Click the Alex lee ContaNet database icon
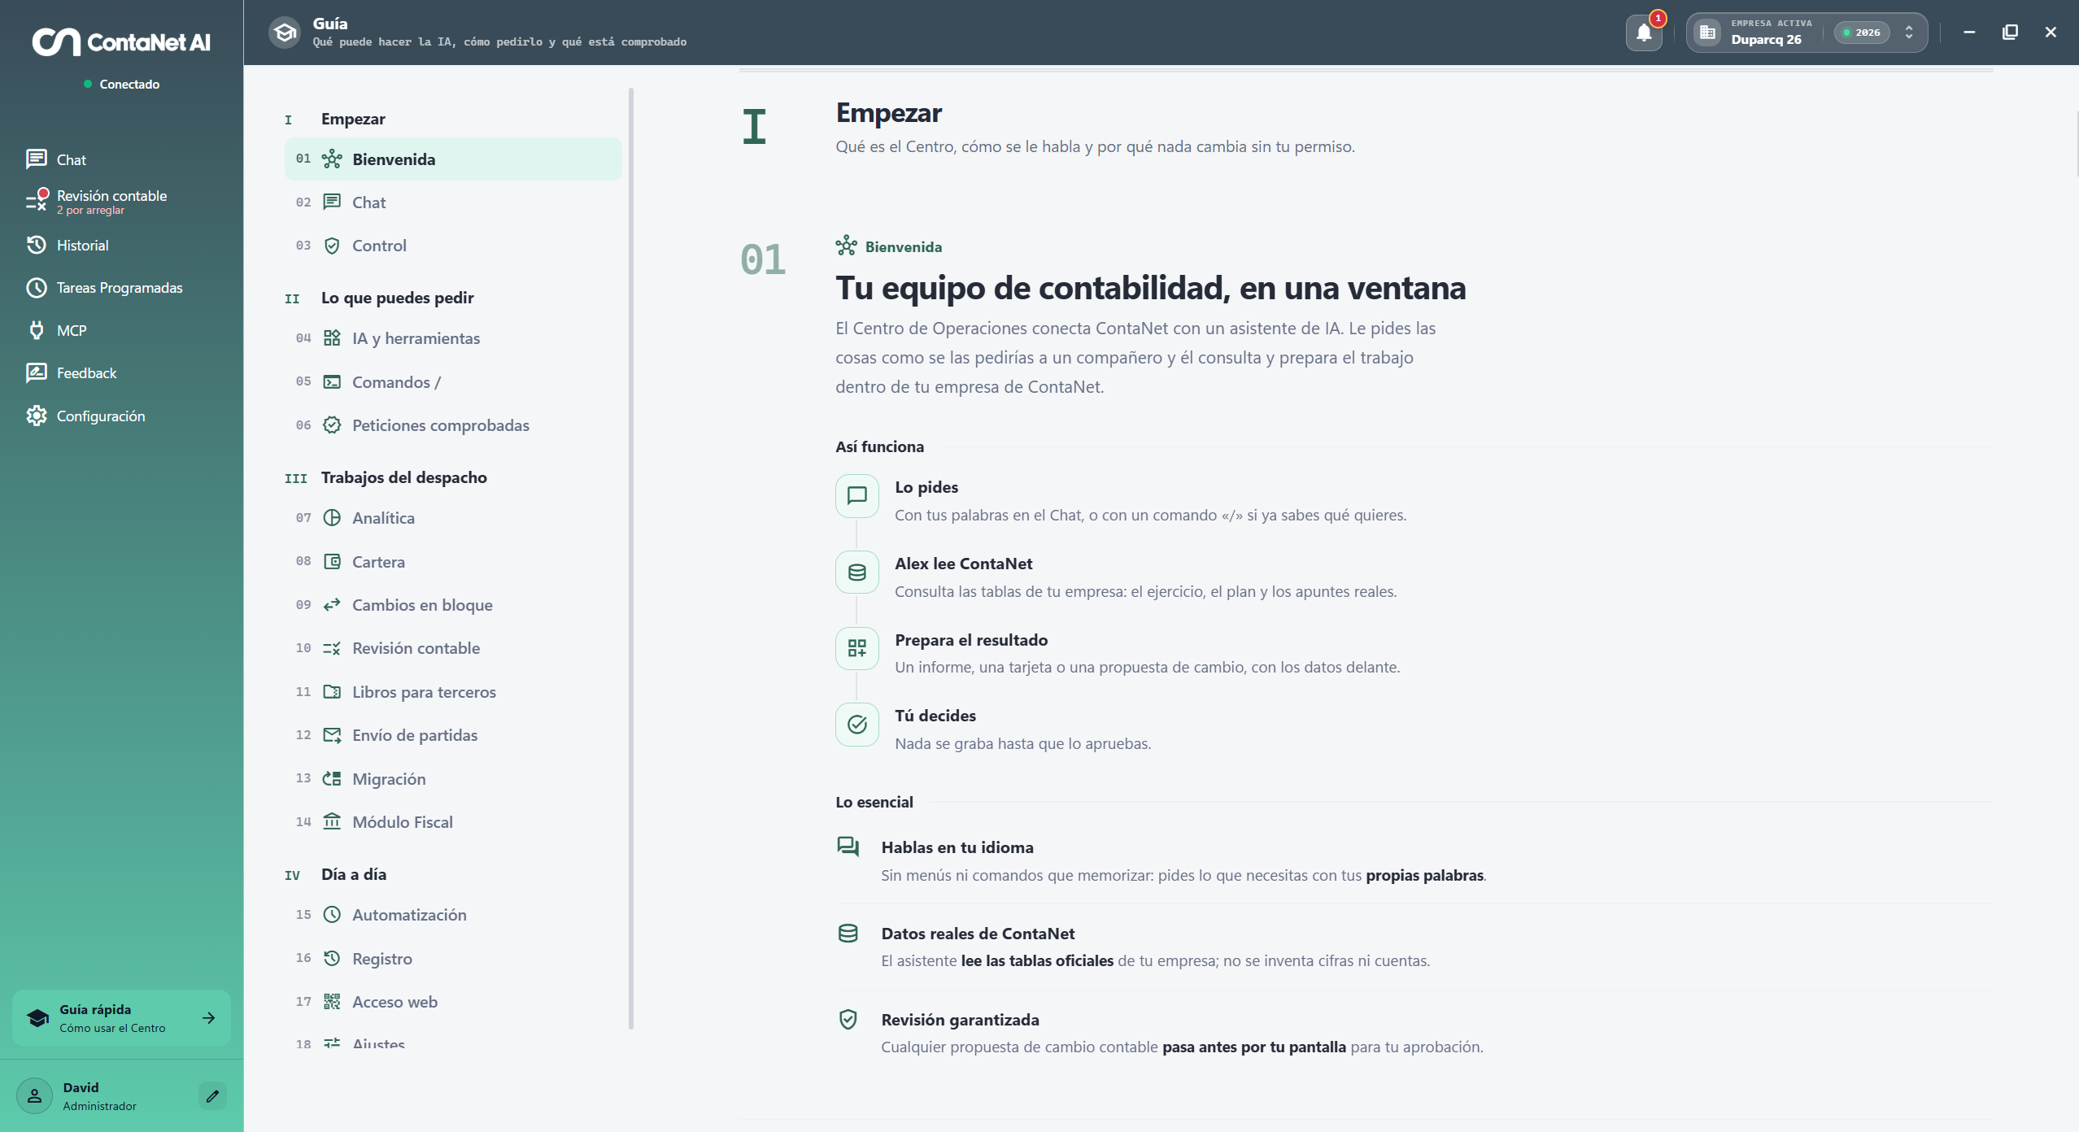2079x1132 pixels. click(x=857, y=573)
